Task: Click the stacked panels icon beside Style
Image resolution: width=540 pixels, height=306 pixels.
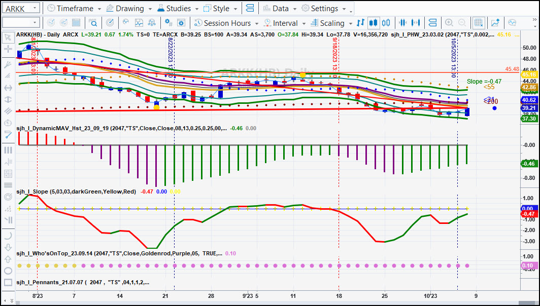Action: [250, 8]
